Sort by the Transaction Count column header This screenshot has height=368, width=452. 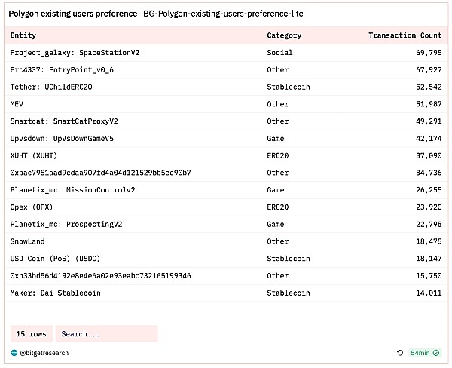coord(405,35)
